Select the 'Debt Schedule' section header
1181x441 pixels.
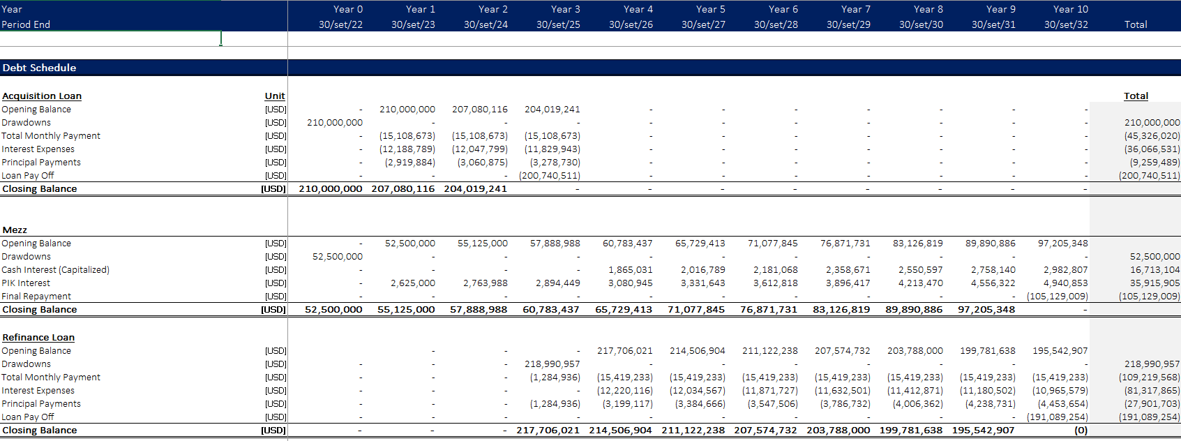(39, 68)
